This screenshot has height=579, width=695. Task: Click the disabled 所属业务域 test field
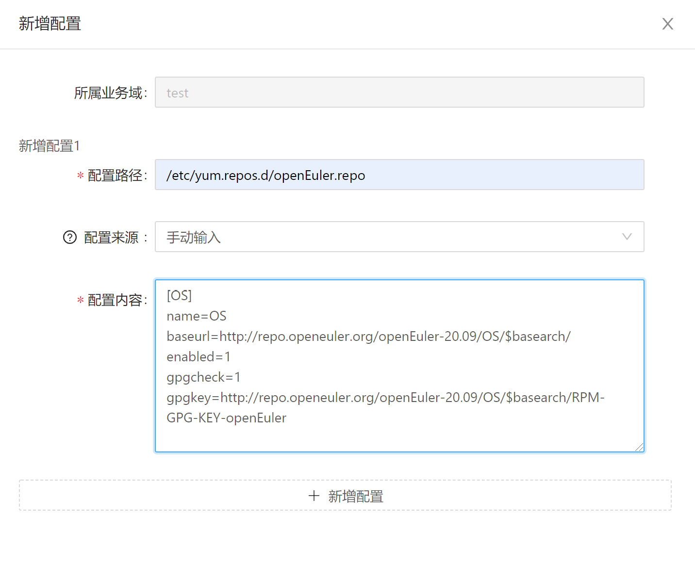tap(399, 93)
